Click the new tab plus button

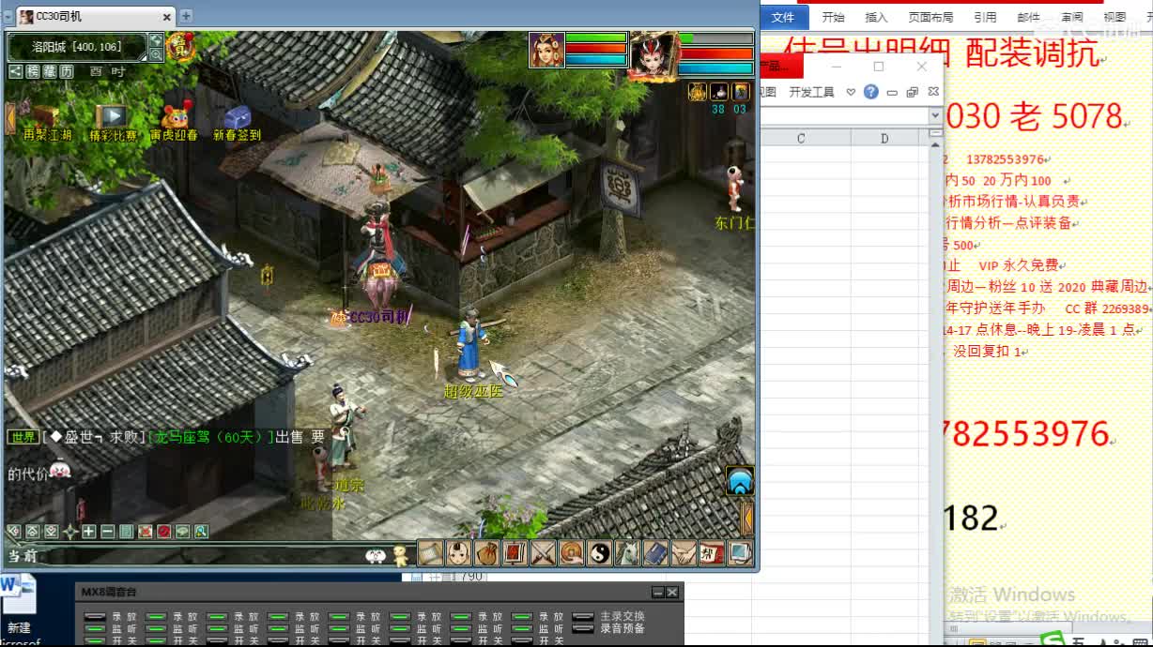[x=186, y=16]
